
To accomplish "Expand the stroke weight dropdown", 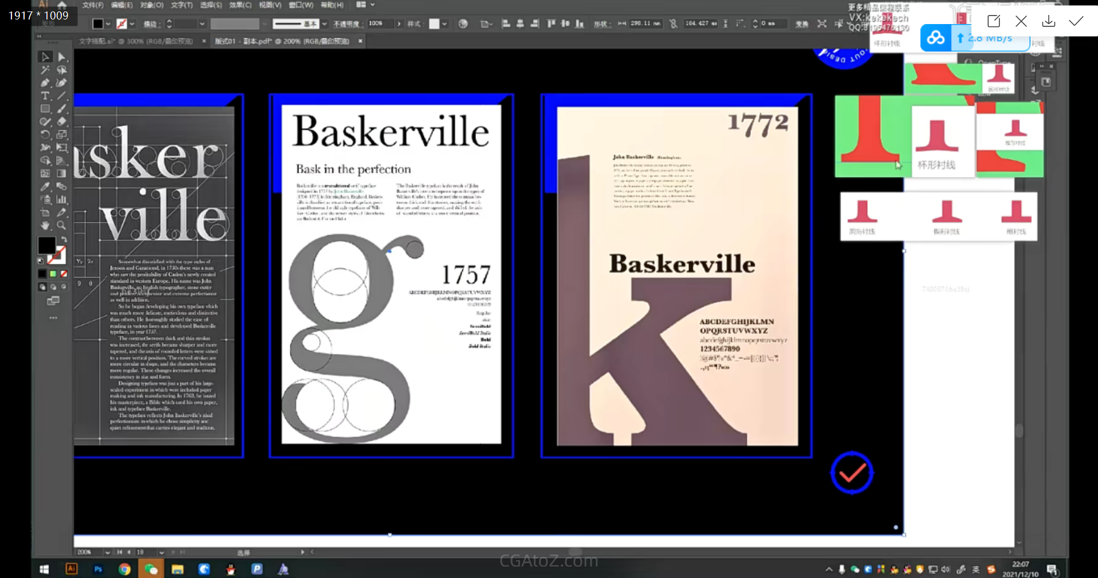I will [202, 24].
